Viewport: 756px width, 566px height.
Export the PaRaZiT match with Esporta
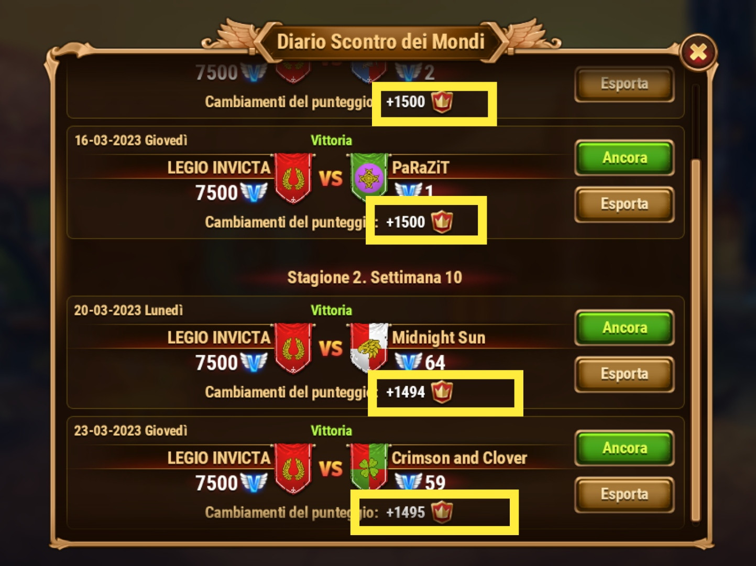pyautogui.click(x=624, y=204)
